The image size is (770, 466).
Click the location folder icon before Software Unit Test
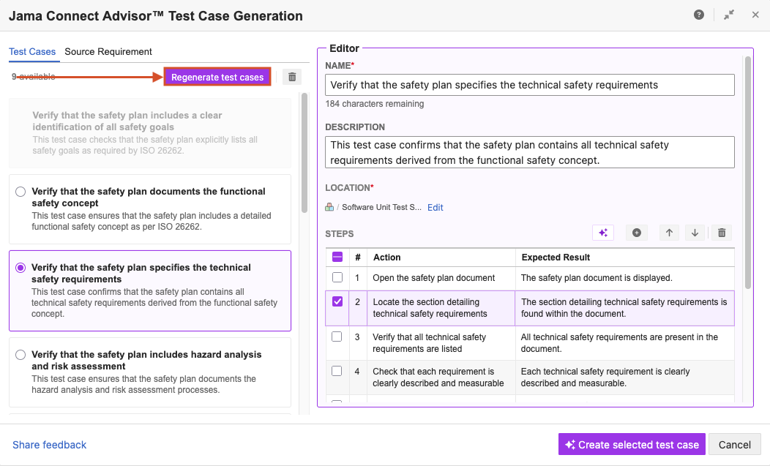coord(329,207)
